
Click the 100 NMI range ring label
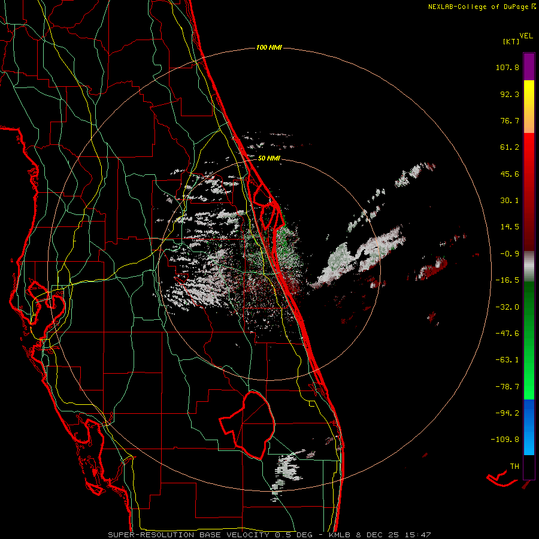(x=269, y=47)
